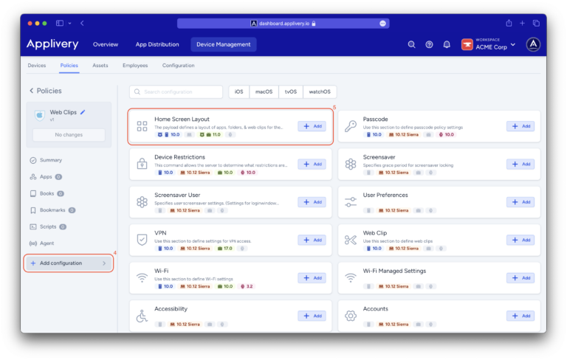Click the VPN shield icon
The height and width of the screenshot is (360, 567).
click(142, 240)
